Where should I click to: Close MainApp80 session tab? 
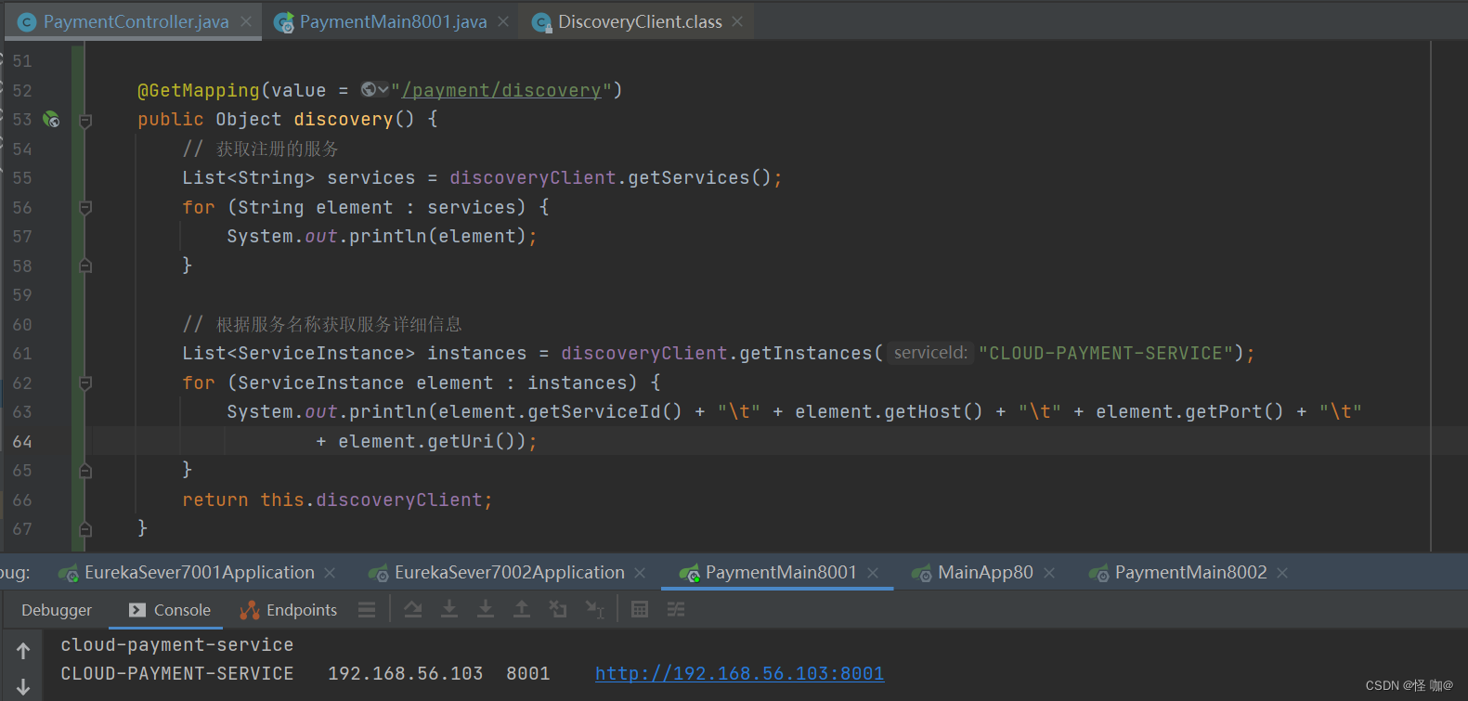click(1049, 574)
